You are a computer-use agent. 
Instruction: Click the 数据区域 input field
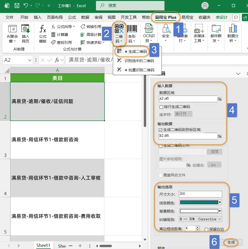(x=188, y=98)
